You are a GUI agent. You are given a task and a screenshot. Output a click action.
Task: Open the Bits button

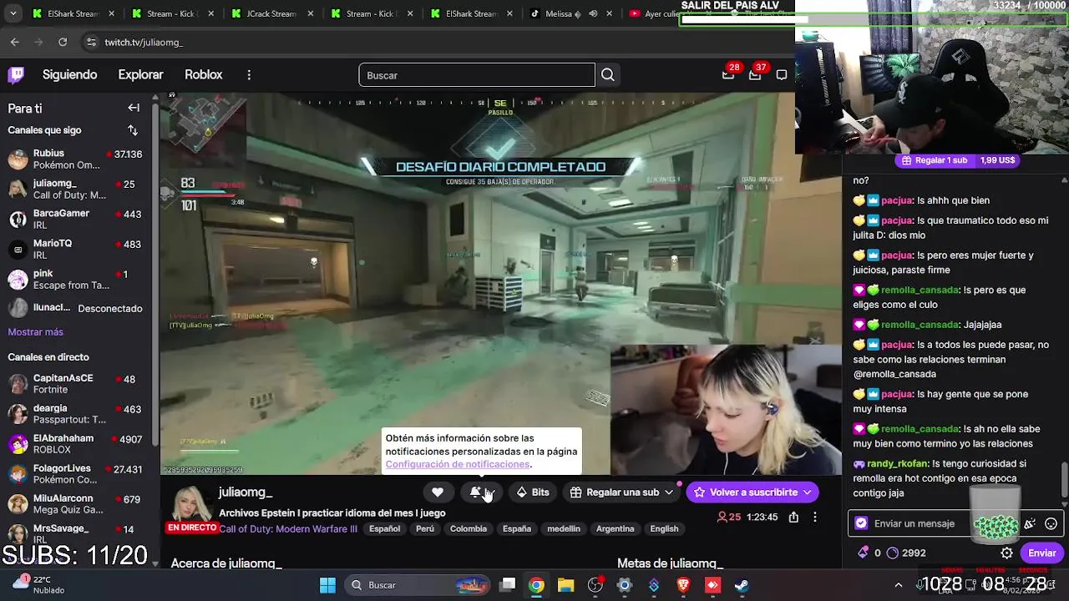pos(532,492)
